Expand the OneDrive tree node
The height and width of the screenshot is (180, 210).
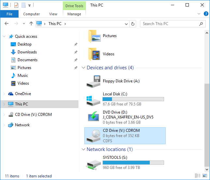pyautogui.click(x=4, y=94)
